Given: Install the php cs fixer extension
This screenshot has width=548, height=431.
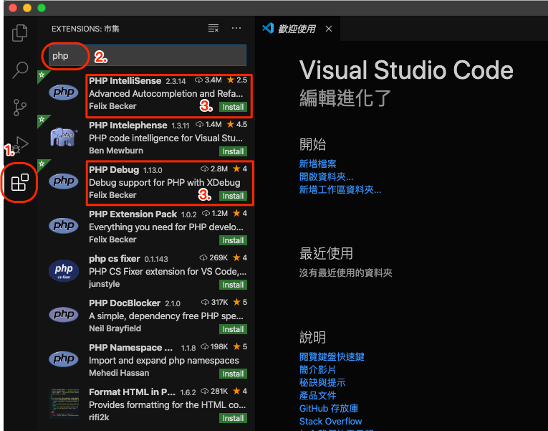Looking at the screenshot, I should pyautogui.click(x=233, y=285).
